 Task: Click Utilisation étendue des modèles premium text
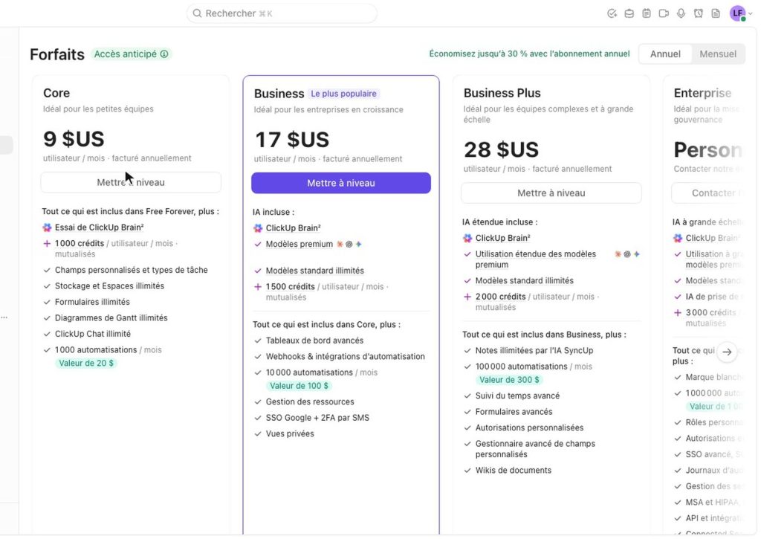pos(535,259)
